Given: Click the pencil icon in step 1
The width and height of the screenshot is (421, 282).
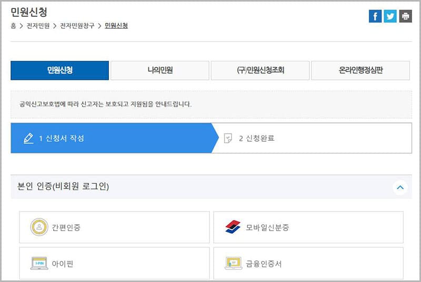Looking at the screenshot, I should click(28, 139).
